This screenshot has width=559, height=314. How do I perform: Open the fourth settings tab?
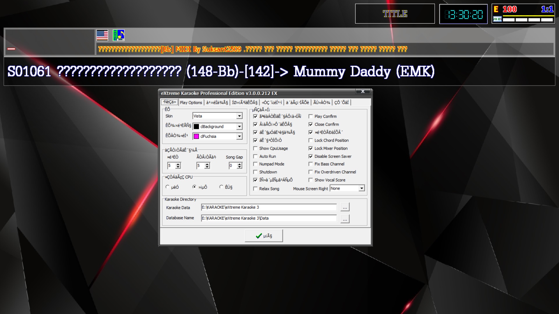pyautogui.click(x=245, y=102)
